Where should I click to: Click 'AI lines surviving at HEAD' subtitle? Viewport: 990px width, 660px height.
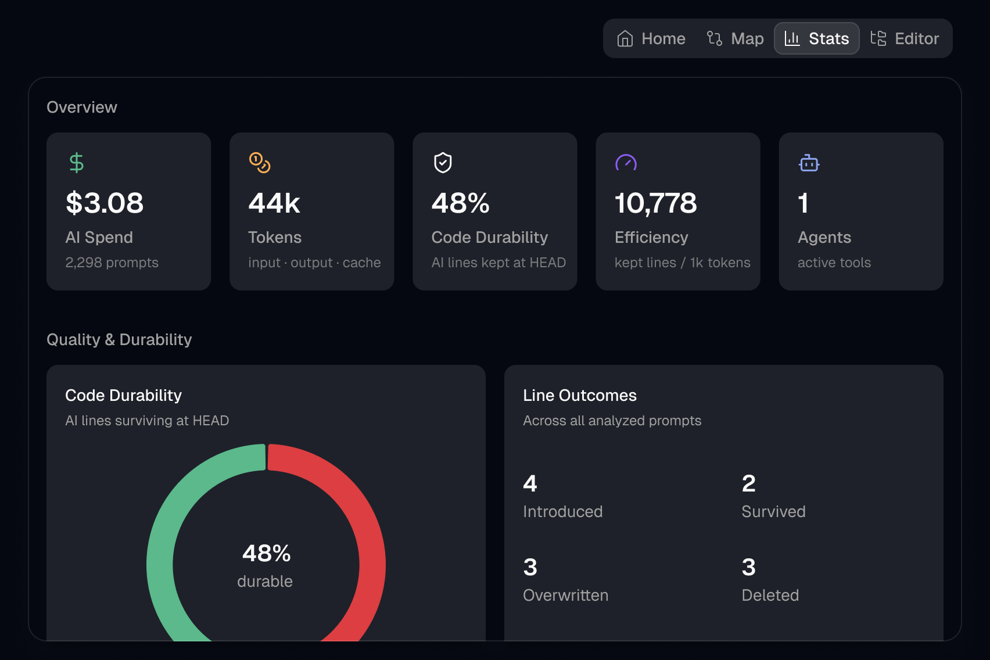[147, 421]
